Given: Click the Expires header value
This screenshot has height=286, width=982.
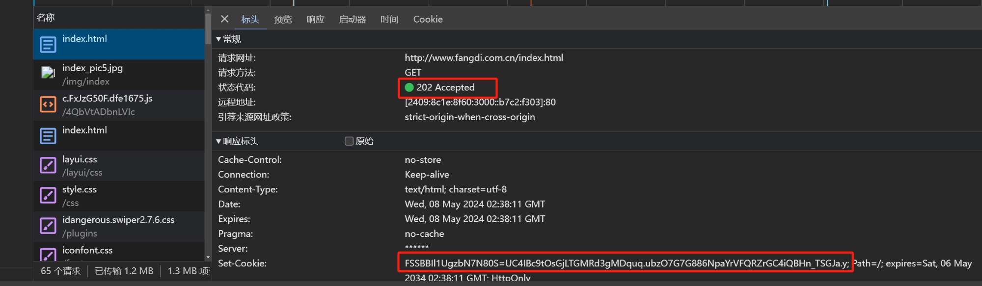Looking at the screenshot, I should (x=475, y=219).
